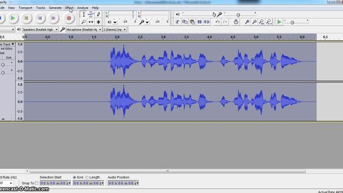Click the Undo arrow icon
Image resolution: width=343 pixels, height=193 pixels.
pyautogui.click(x=218, y=22)
